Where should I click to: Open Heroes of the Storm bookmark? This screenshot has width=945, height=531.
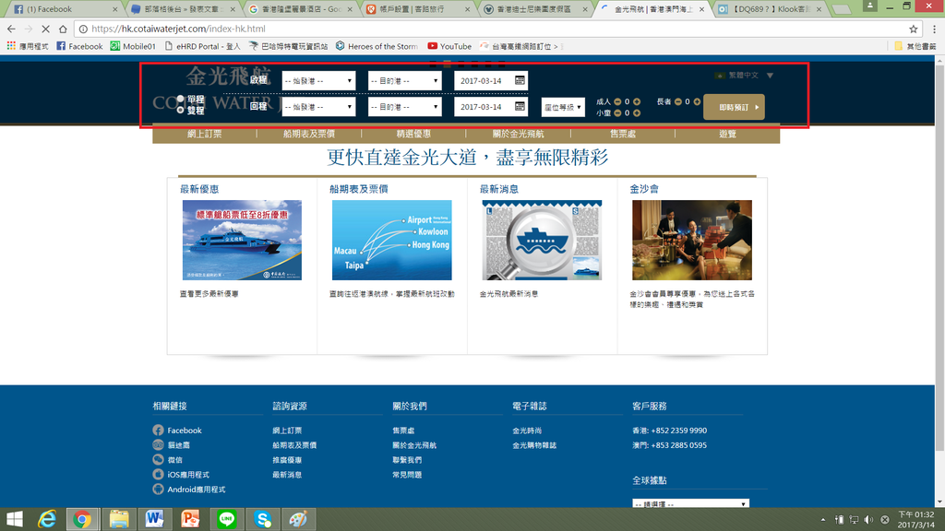tap(377, 46)
